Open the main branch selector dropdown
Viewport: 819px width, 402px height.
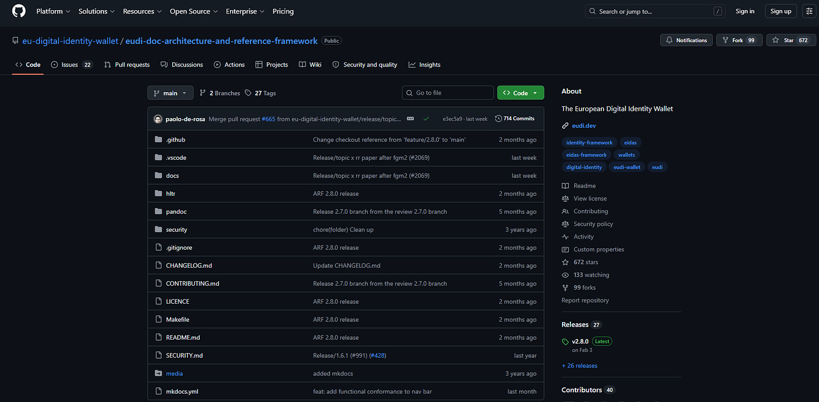pos(170,93)
